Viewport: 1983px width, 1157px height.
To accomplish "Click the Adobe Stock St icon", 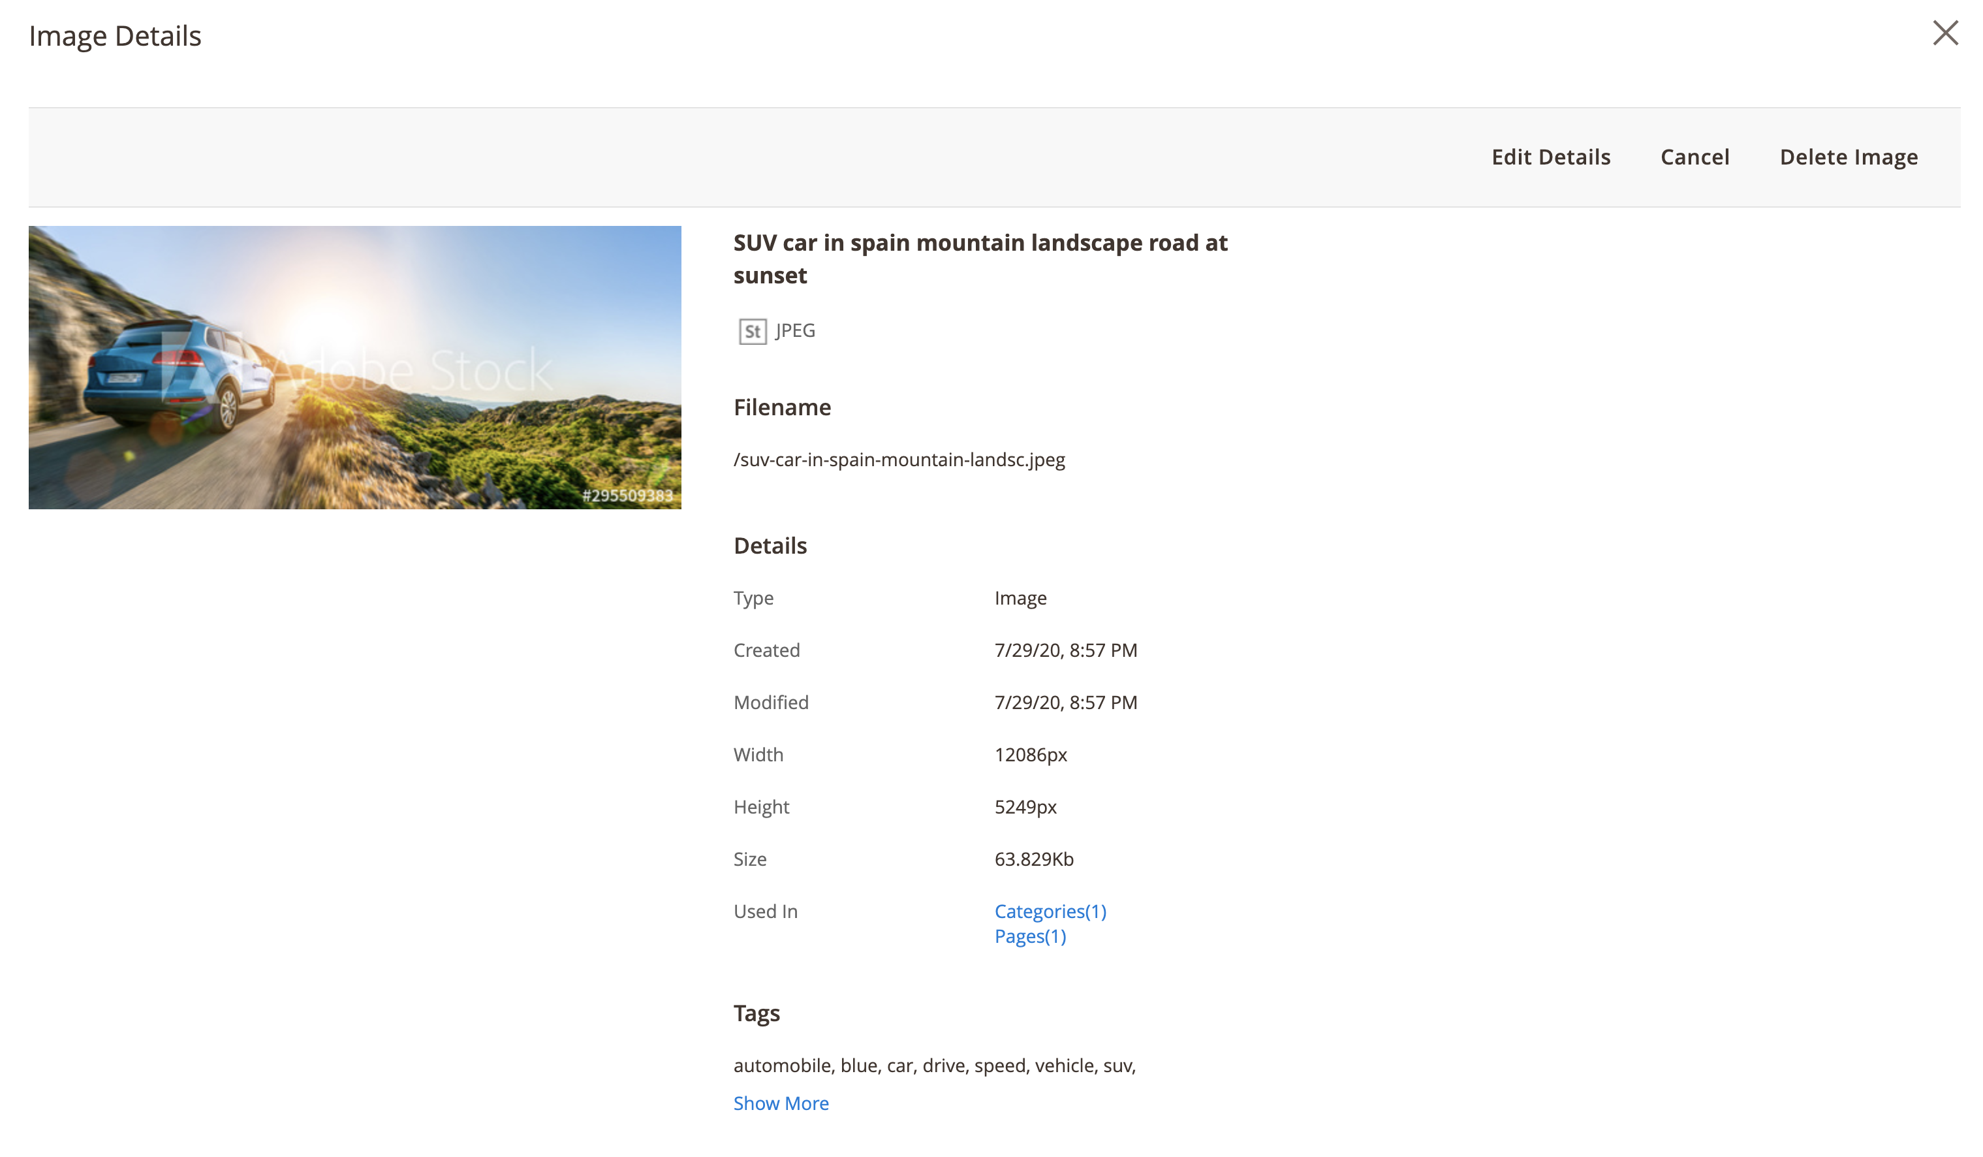I will 753,331.
